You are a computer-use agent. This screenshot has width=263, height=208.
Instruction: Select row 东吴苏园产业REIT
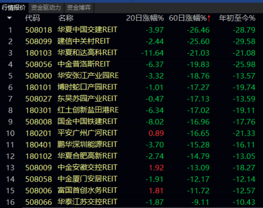131,99
